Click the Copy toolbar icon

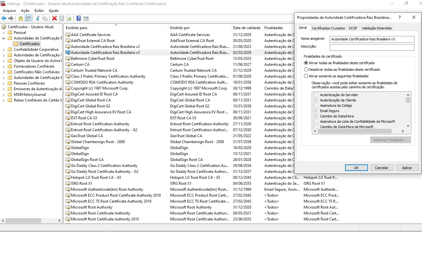[x=45, y=18]
